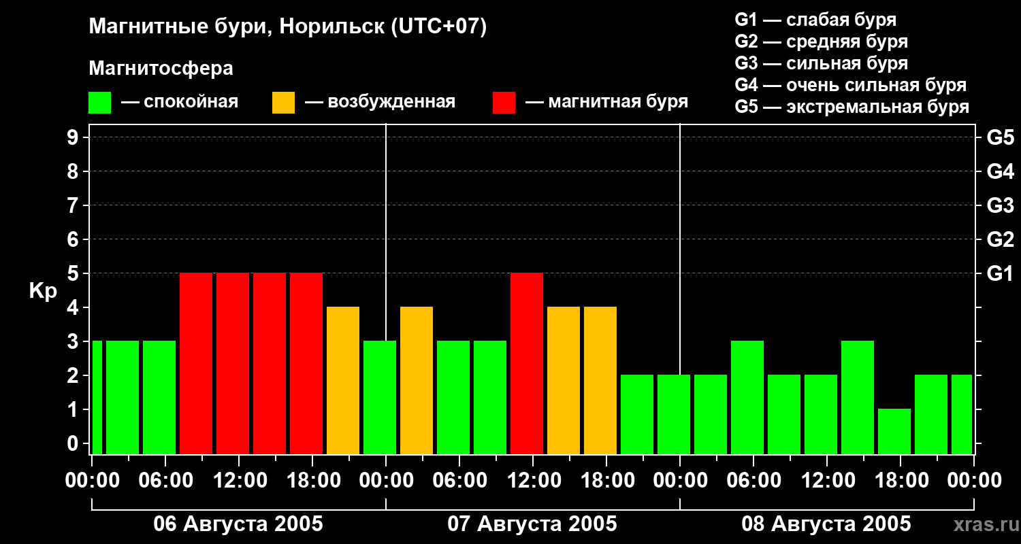This screenshot has height=544, width=1021.
Task: Click the 'G5 — экстремальная буря' description
Action: [x=852, y=107]
